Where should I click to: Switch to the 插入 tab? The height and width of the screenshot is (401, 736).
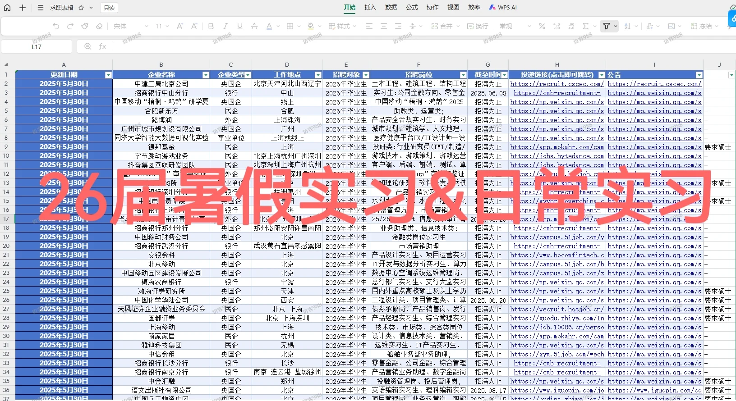(x=370, y=8)
